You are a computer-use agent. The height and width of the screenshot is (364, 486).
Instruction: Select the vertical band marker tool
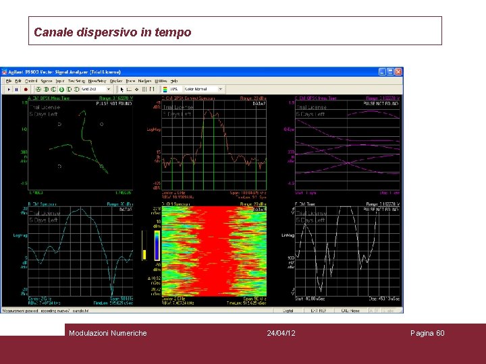point(144,90)
